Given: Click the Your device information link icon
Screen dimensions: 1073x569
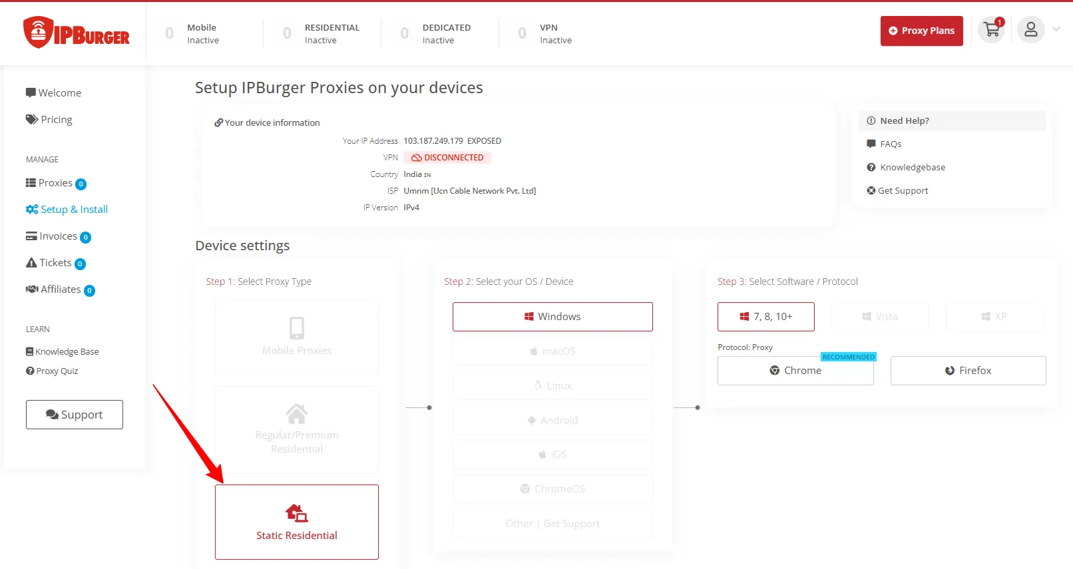Looking at the screenshot, I should point(218,123).
